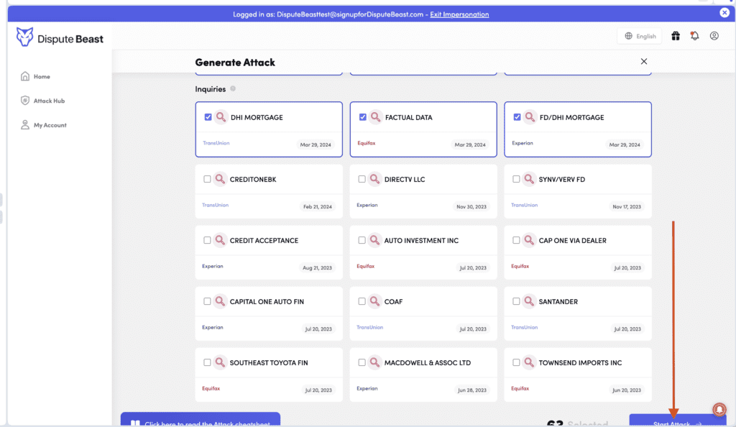This screenshot has width=736, height=427.
Task: Open Attack Hub in sidebar
Action: (x=48, y=101)
